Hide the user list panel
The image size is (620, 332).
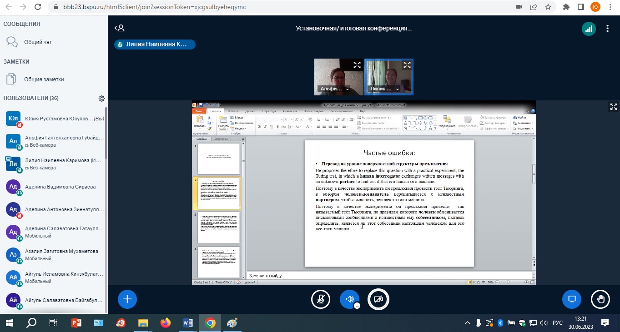coord(119,28)
